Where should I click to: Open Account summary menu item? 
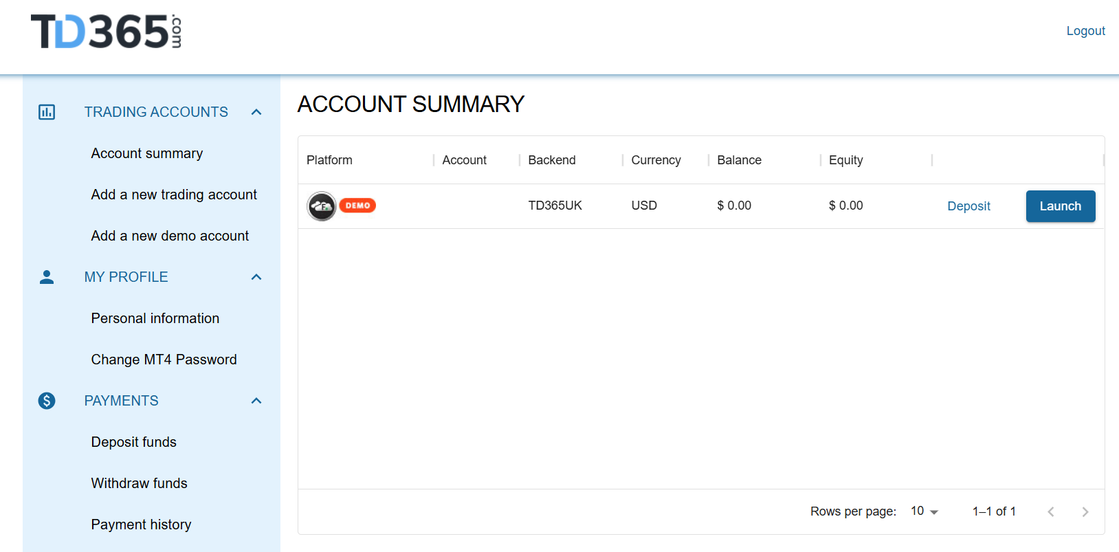(147, 153)
